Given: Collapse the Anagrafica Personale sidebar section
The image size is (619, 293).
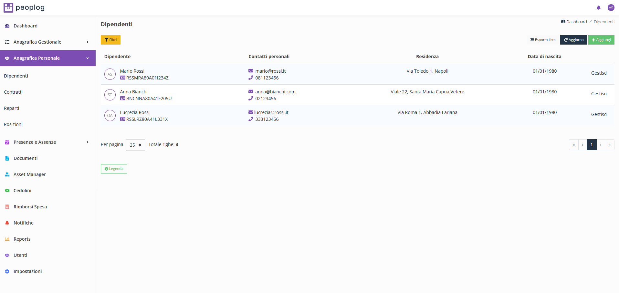Looking at the screenshot, I should click(47, 58).
